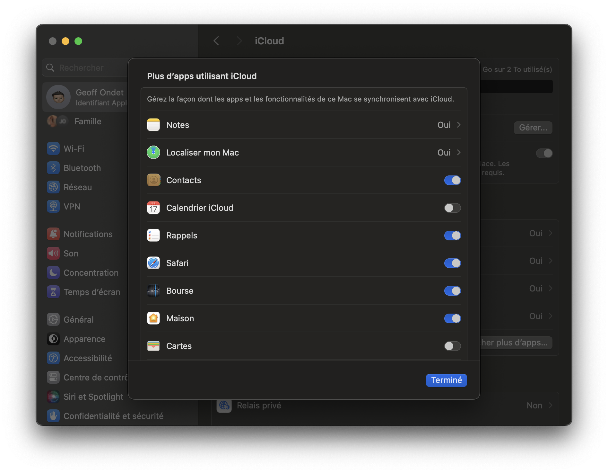Click the Accessibilité icon
Viewport: 608px width, 473px height.
[x=53, y=358]
